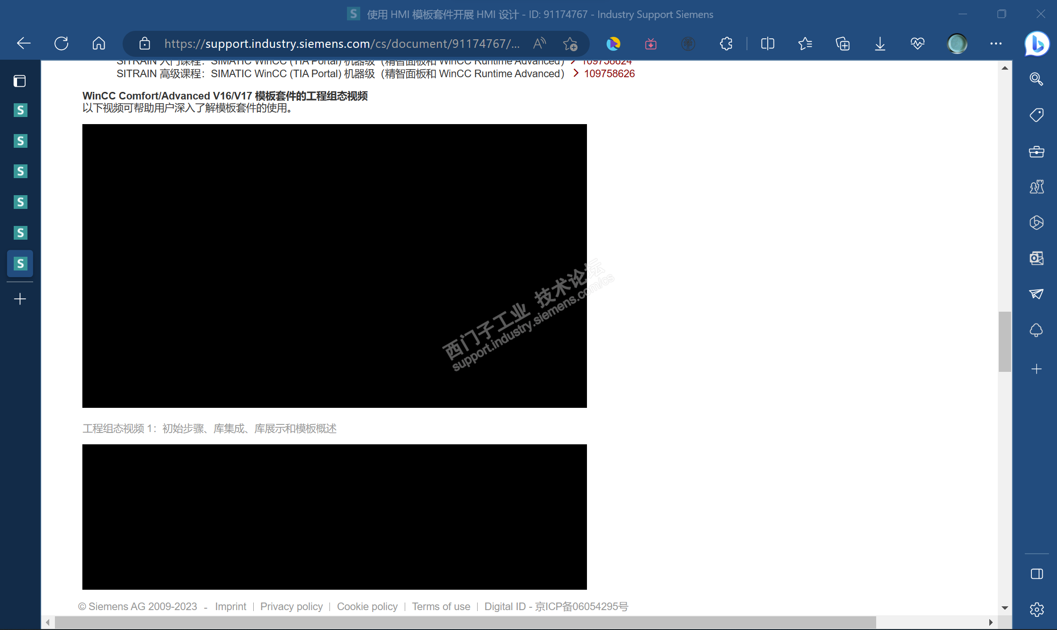Open the Extensions puzzle icon
The height and width of the screenshot is (630, 1057).
click(x=726, y=44)
